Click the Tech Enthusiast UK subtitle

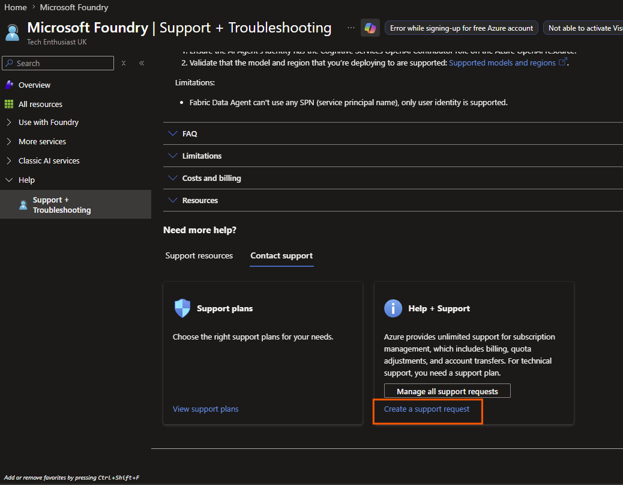[57, 42]
